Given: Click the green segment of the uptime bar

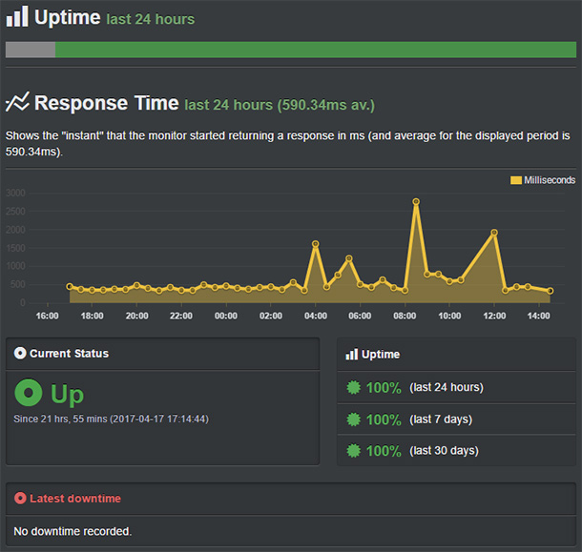Looking at the screenshot, I should point(315,50).
